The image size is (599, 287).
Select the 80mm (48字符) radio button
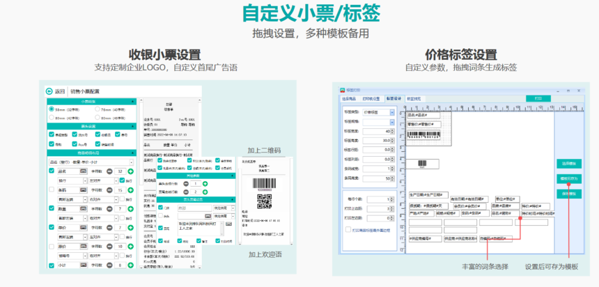(98, 118)
